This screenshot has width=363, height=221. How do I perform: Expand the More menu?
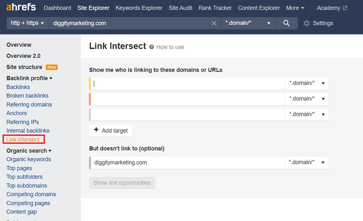click(x=295, y=8)
